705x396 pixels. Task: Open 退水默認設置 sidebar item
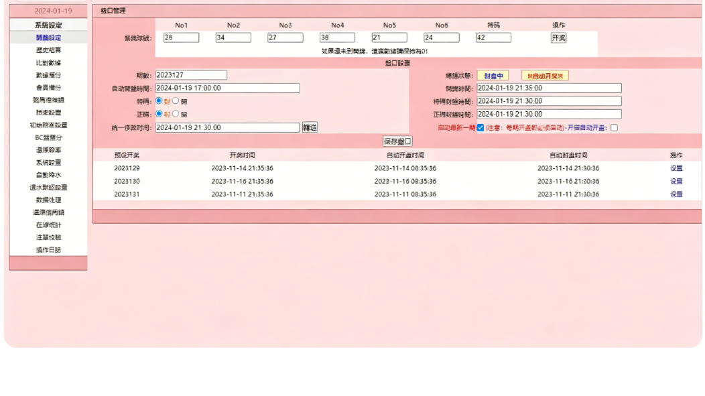click(x=48, y=188)
